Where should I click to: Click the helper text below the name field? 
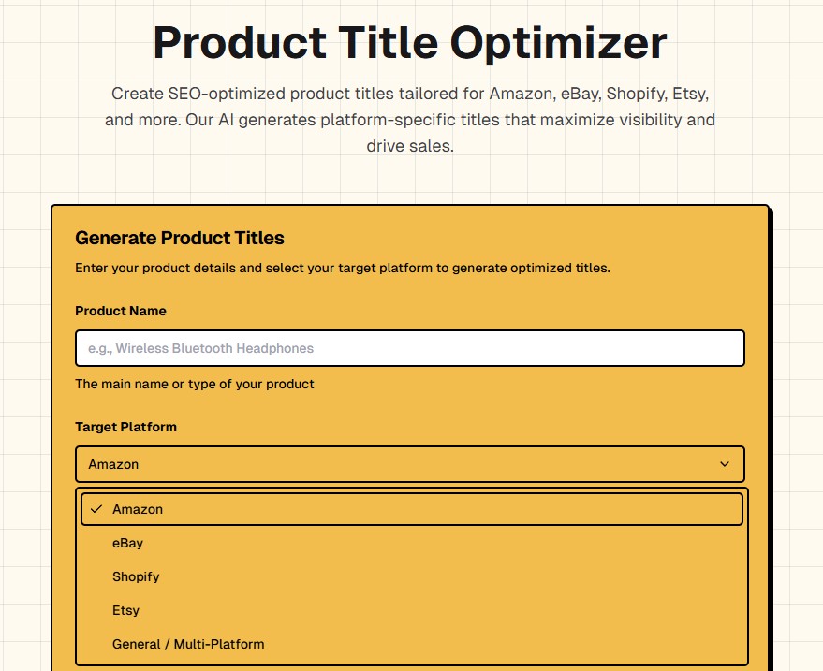[194, 384]
